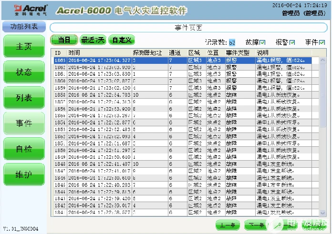Select the 事件 events section in sidebar
The height and width of the screenshot is (234, 332).
pyautogui.click(x=24, y=123)
